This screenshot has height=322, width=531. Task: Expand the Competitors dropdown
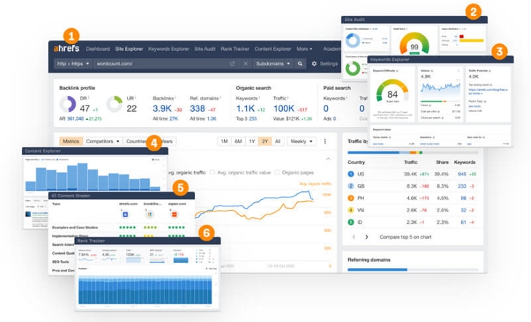103,142
